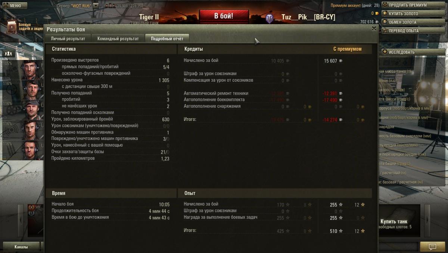The height and width of the screenshot is (253, 448).
Task: Start battle with В бой! button
Action: (224, 16)
